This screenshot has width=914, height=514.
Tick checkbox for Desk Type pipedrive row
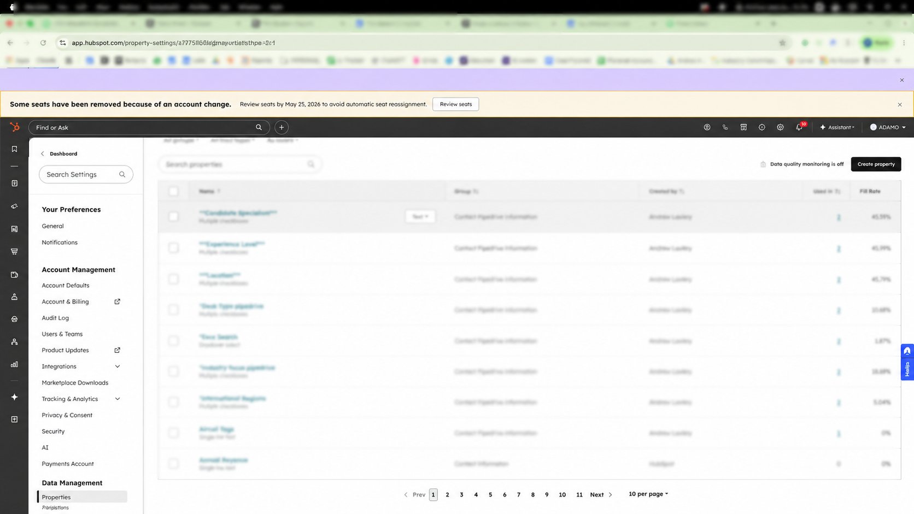(x=173, y=310)
